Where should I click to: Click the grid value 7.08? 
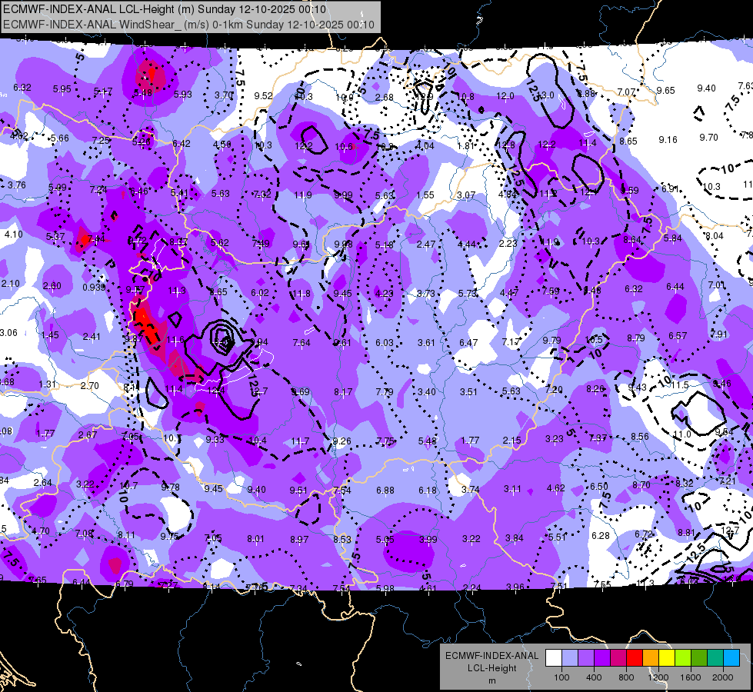pyautogui.click(x=84, y=533)
